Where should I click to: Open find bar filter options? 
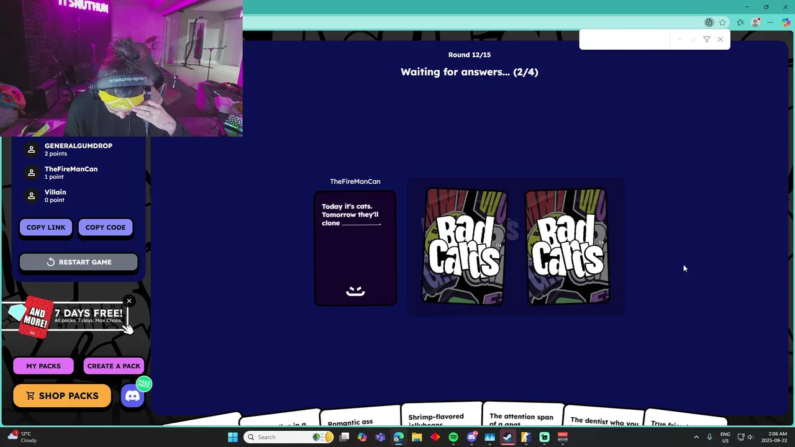pyautogui.click(x=707, y=39)
